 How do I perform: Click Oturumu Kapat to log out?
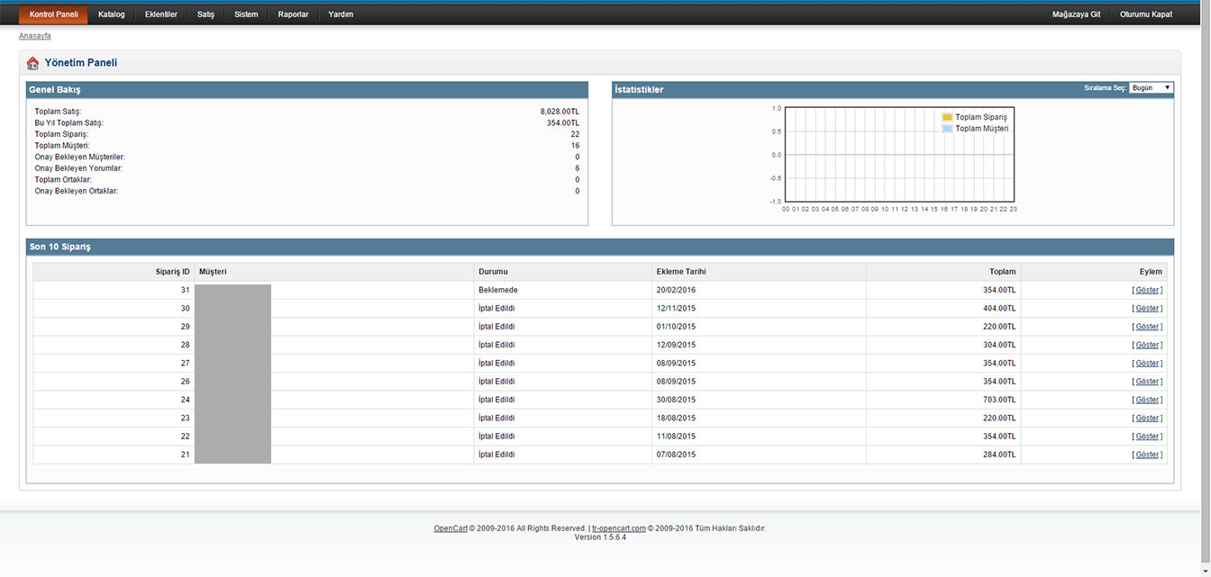point(1146,14)
